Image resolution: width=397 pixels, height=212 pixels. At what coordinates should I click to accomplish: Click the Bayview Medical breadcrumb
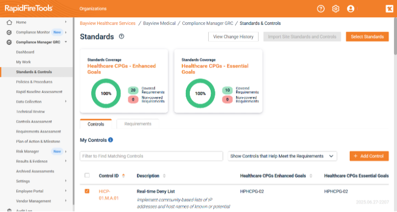pyautogui.click(x=159, y=23)
